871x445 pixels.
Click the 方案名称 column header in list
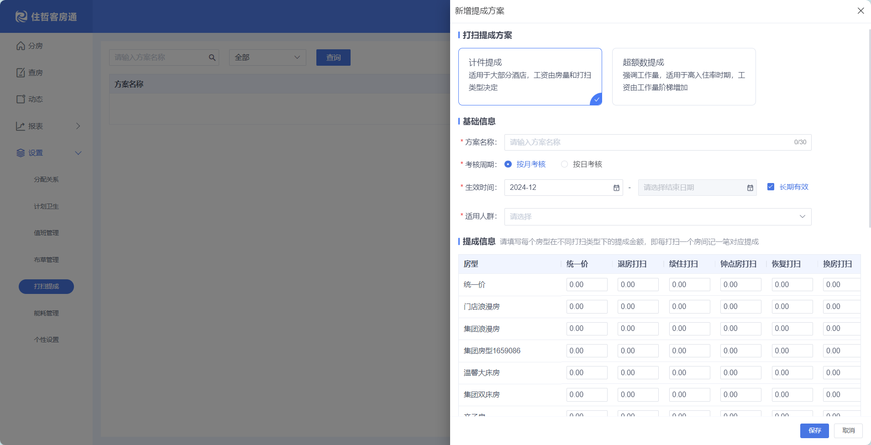(129, 84)
